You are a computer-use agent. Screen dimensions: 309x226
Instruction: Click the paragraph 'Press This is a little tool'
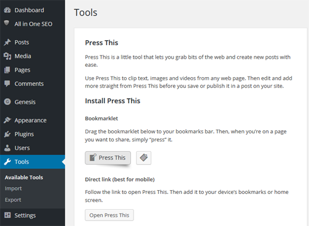coord(188,61)
